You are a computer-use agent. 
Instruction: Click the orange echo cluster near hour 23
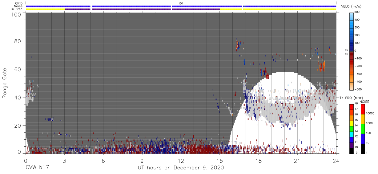[322, 66]
